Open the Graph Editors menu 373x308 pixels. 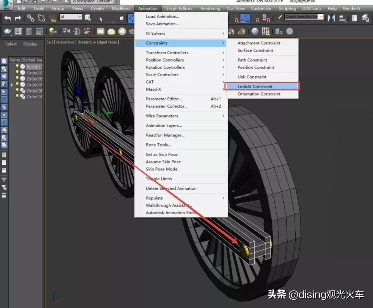(x=179, y=8)
